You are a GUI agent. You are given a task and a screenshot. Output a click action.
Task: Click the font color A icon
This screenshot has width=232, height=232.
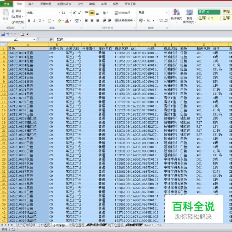[67, 21]
